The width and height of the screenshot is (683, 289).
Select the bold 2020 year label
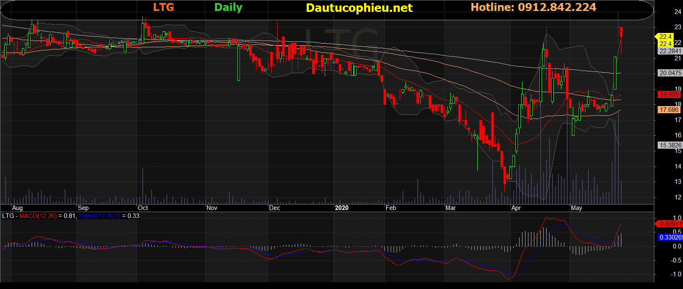tap(342, 208)
